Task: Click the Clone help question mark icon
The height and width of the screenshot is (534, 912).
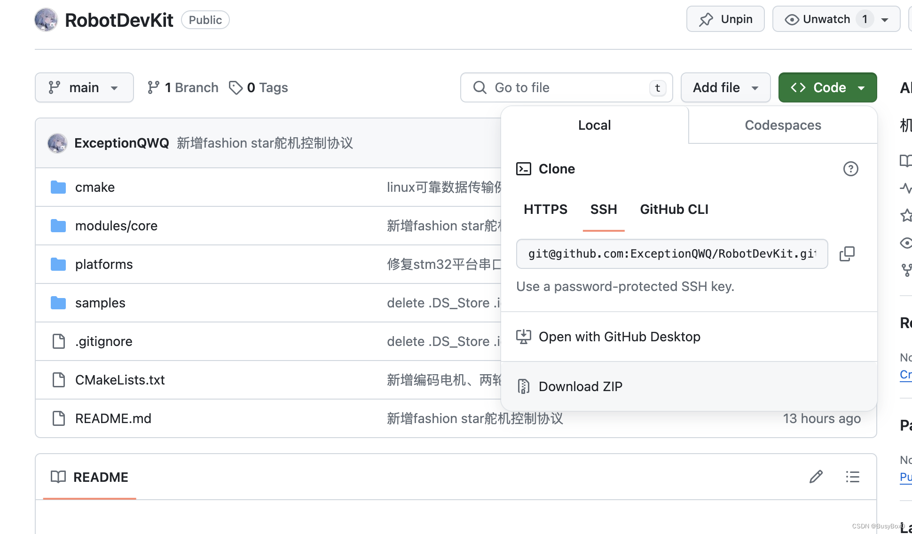Action: [x=850, y=169]
